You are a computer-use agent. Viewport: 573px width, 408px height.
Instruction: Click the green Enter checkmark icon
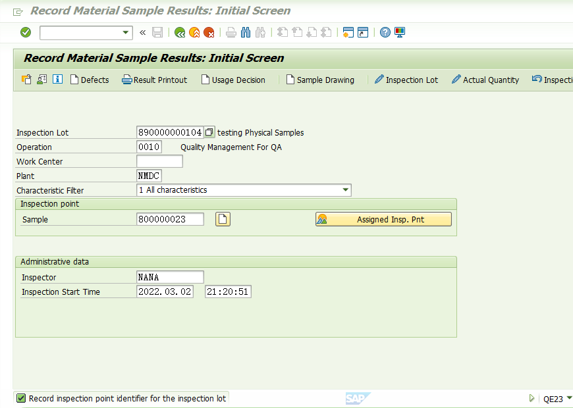26,32
